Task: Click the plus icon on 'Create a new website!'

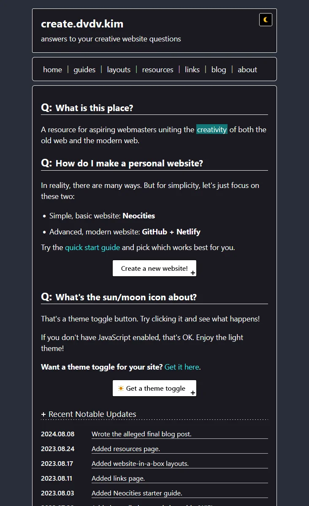Action: coord(193,274)
